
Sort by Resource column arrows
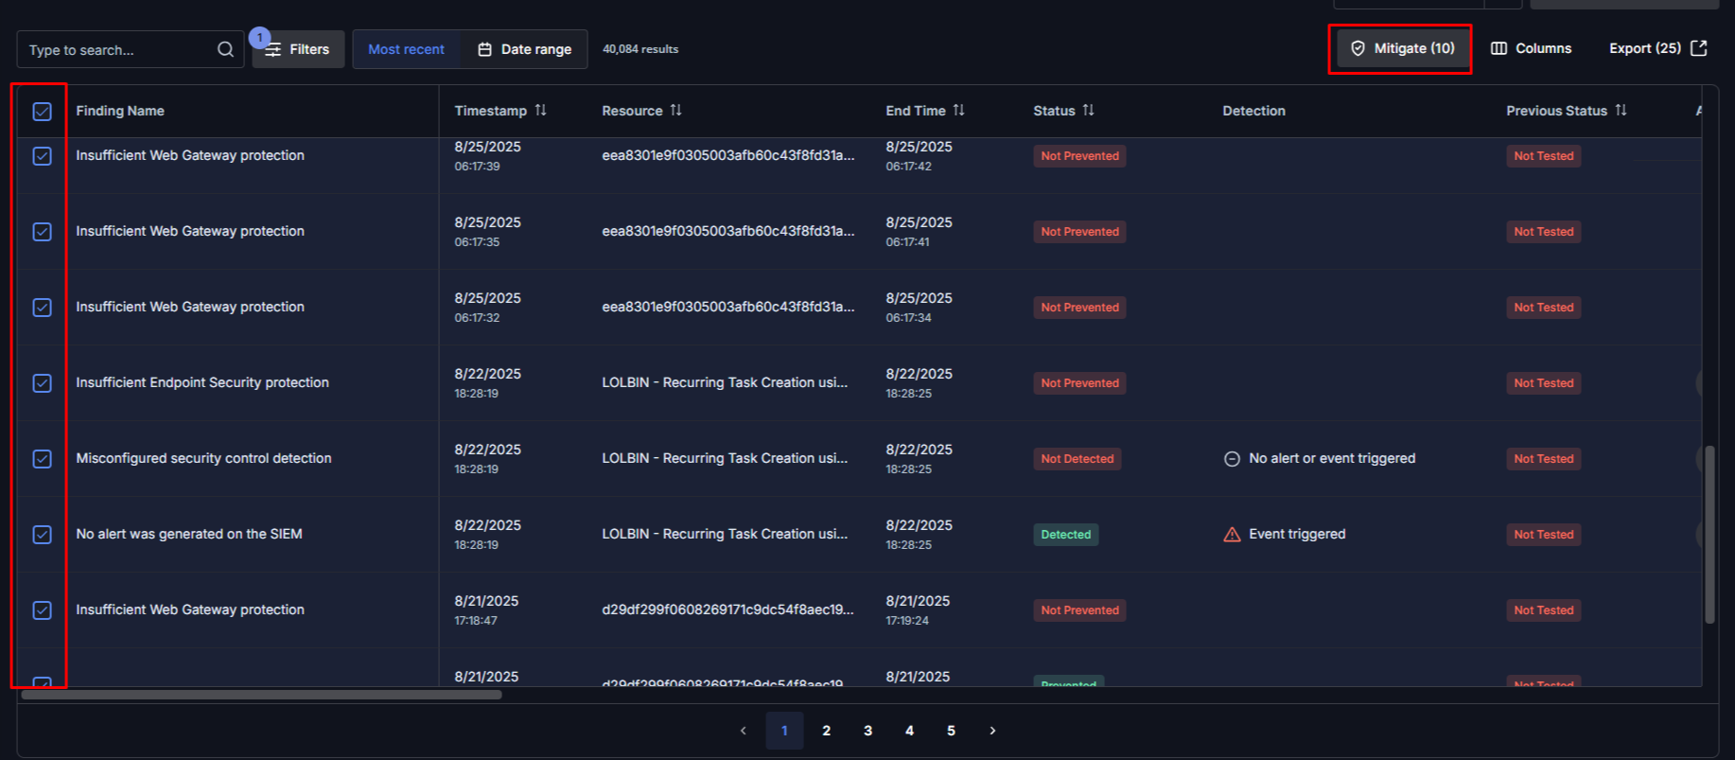pyautogui.click(x=675, y=111)
